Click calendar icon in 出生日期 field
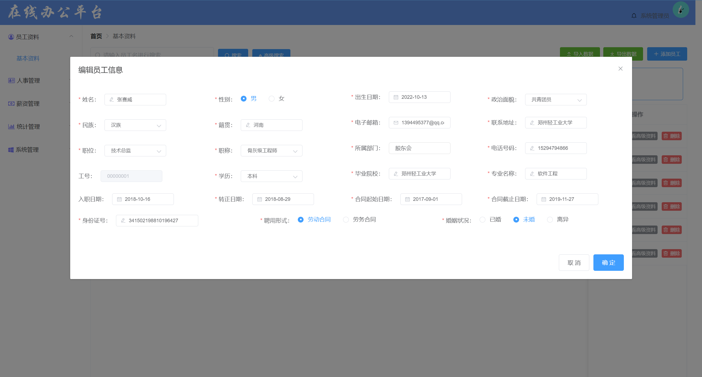 click(x=396, y=97)
